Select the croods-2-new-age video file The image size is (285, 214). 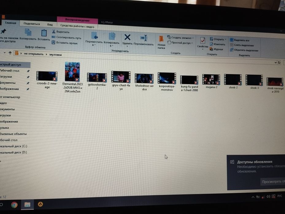(47, 80)
